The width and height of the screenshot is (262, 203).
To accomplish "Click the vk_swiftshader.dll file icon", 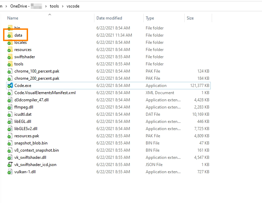I will tap(10, 157).
